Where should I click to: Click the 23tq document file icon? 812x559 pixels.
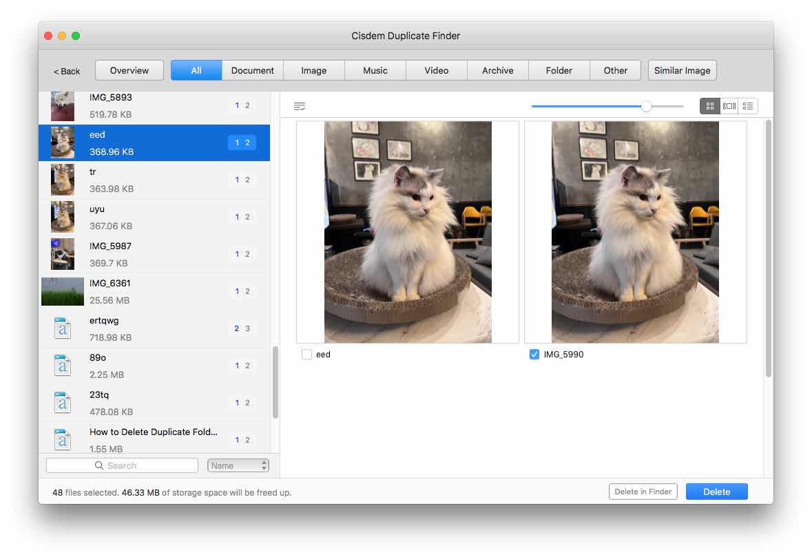(63, 403)
